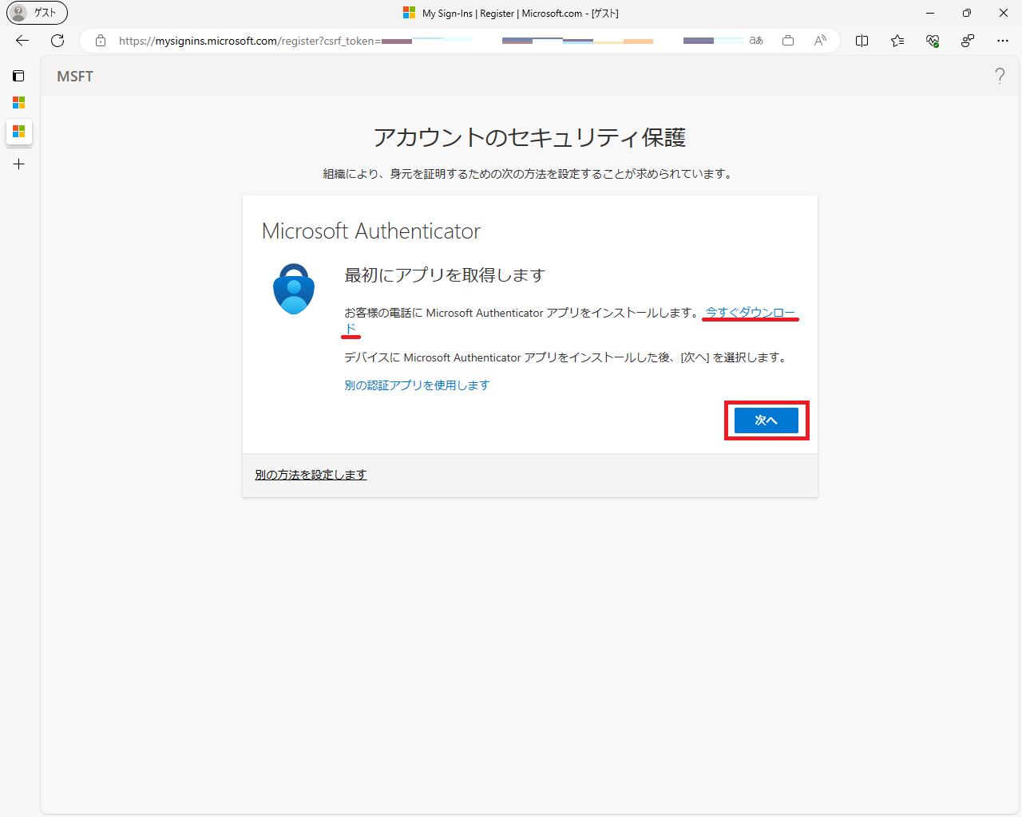Open the help question mark icon
Image resolution: width=1022 pixels, height=817 pixels.
[x=1000, y=76]
